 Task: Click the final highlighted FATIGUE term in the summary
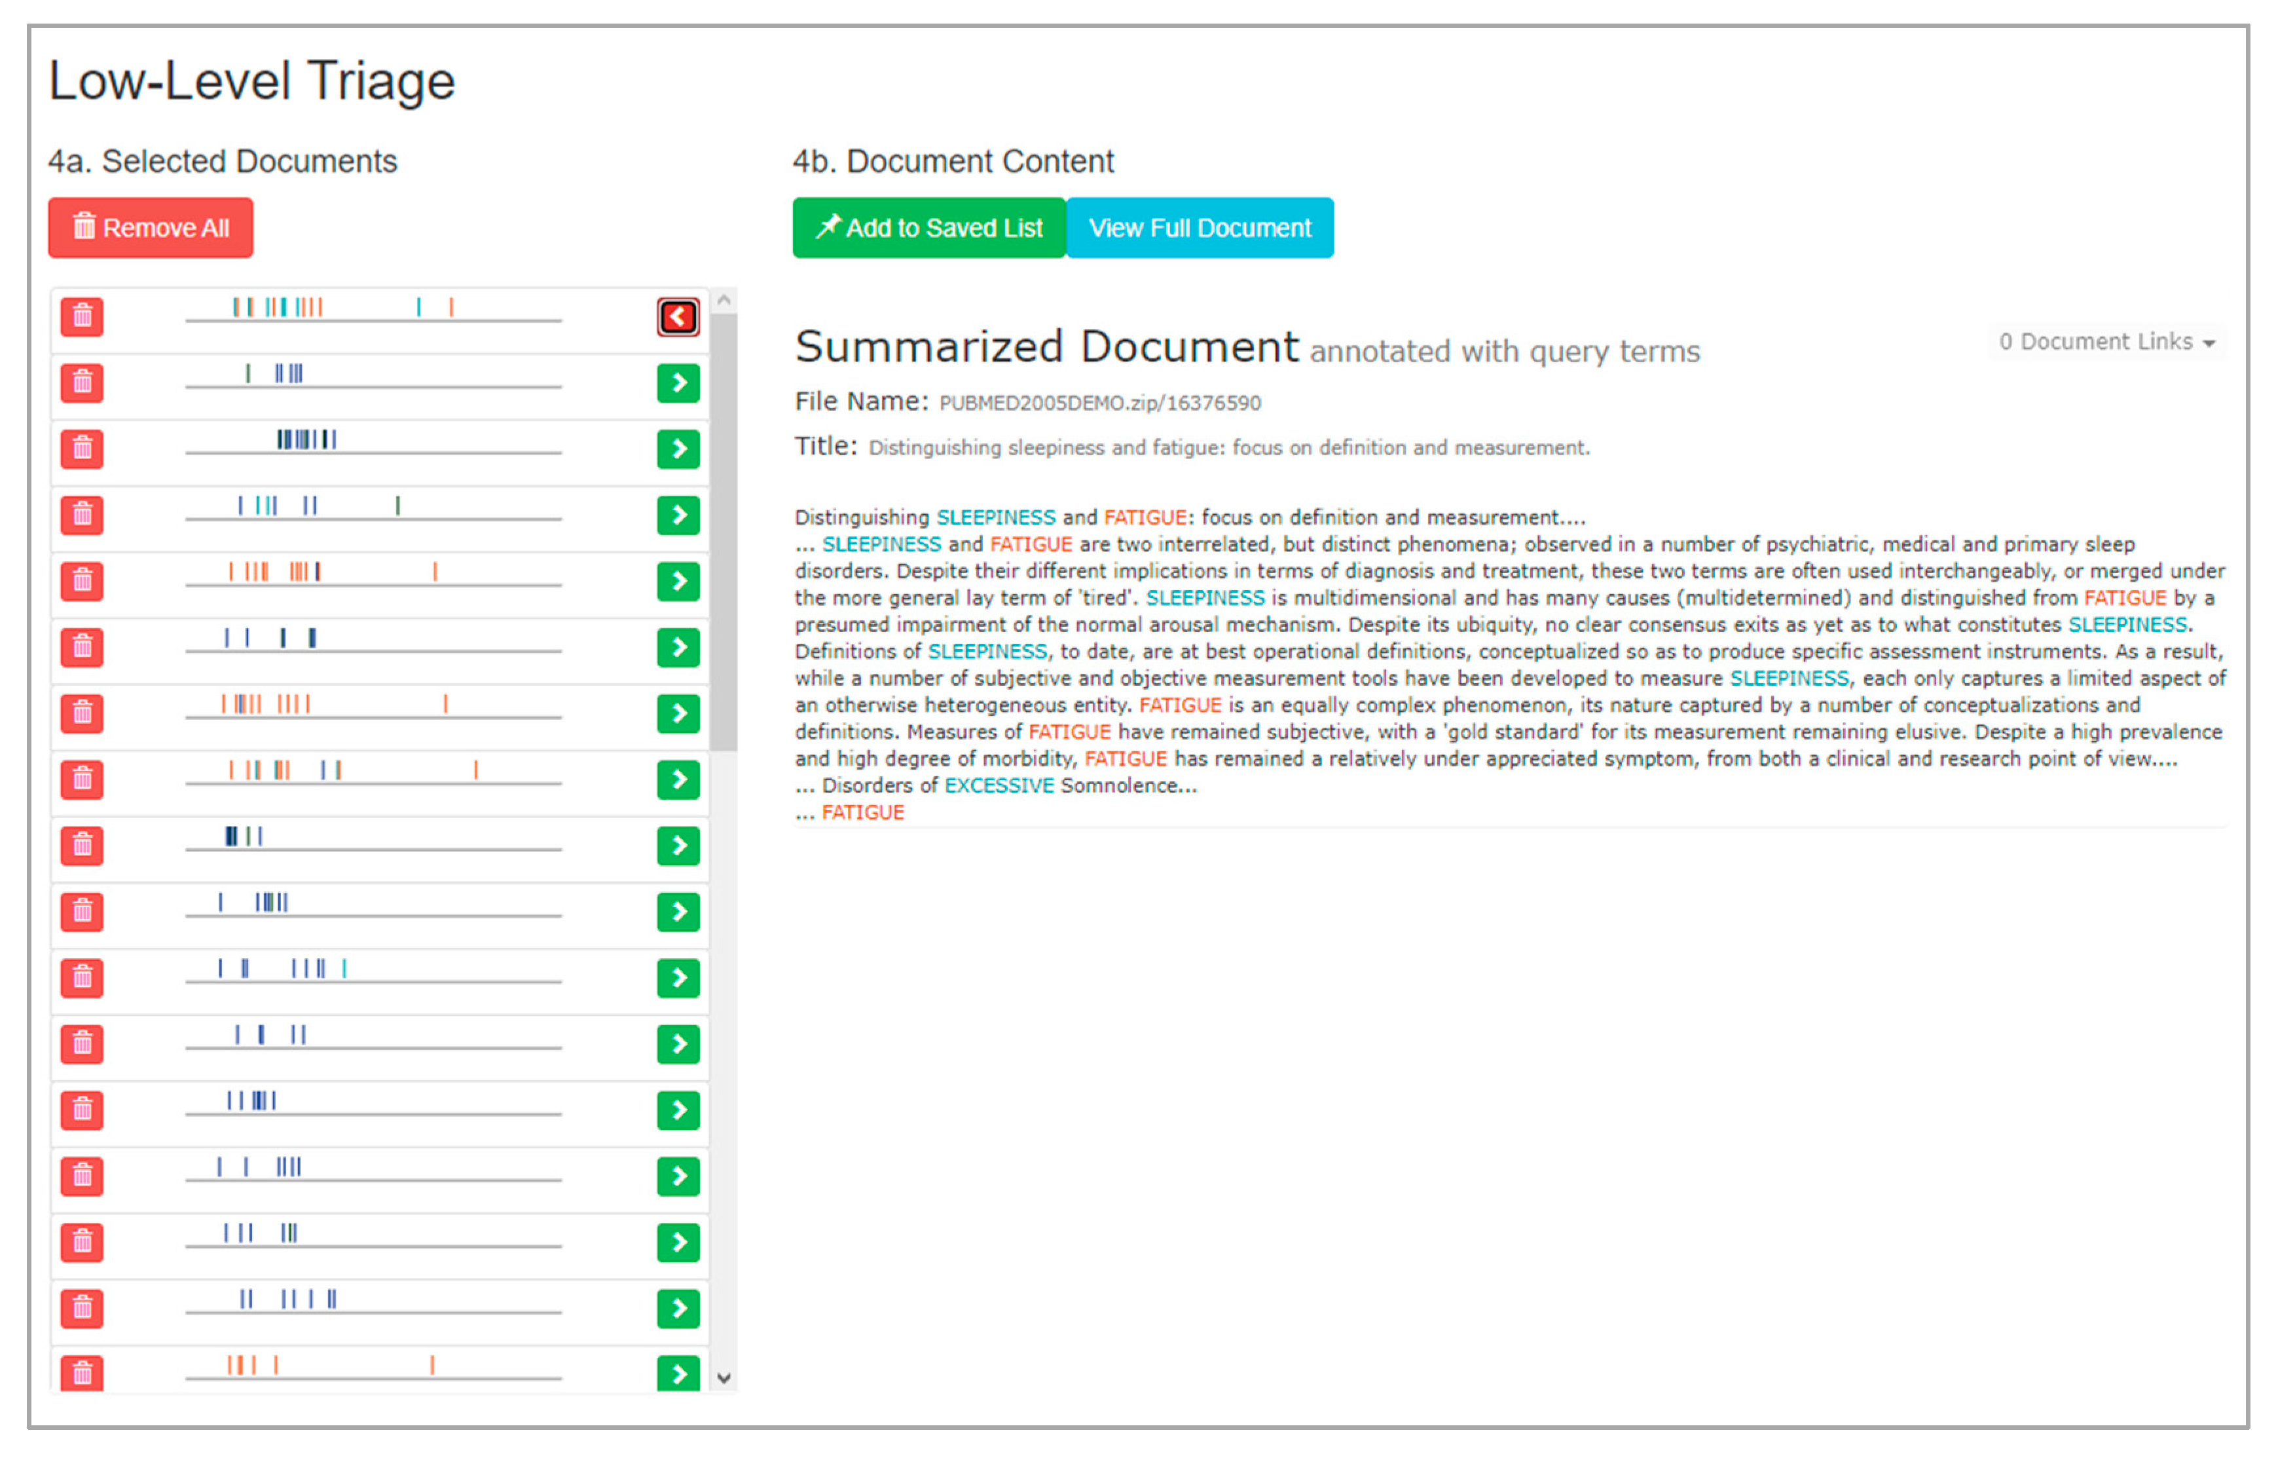(x=862, y=812)
